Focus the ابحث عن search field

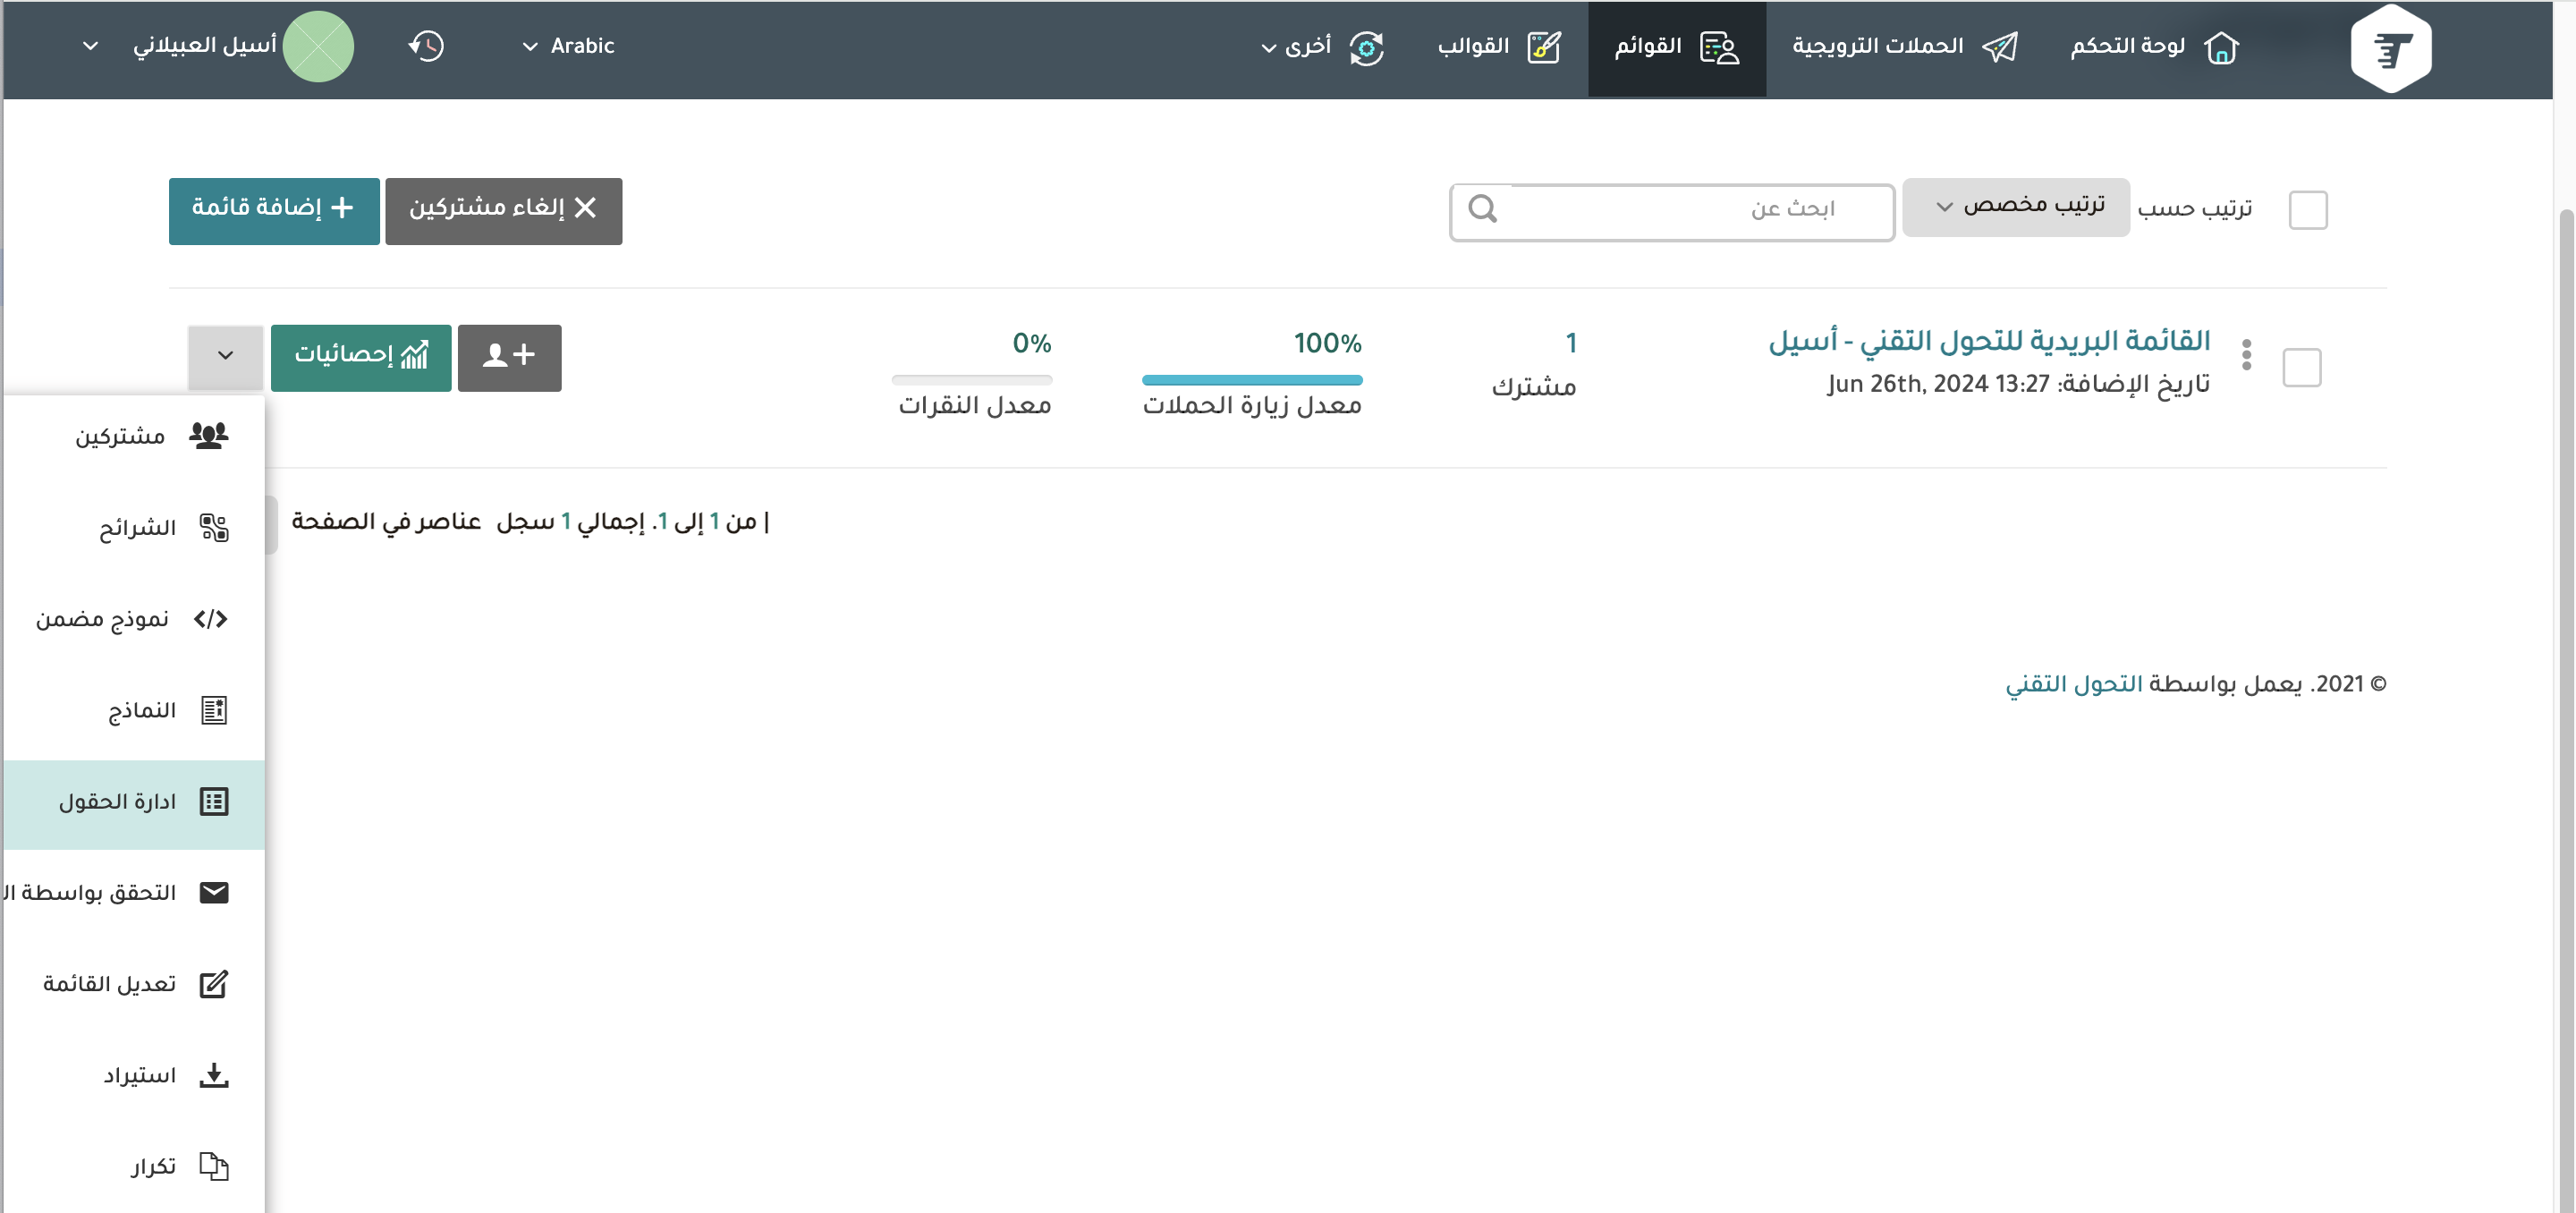click(1690, 209)
